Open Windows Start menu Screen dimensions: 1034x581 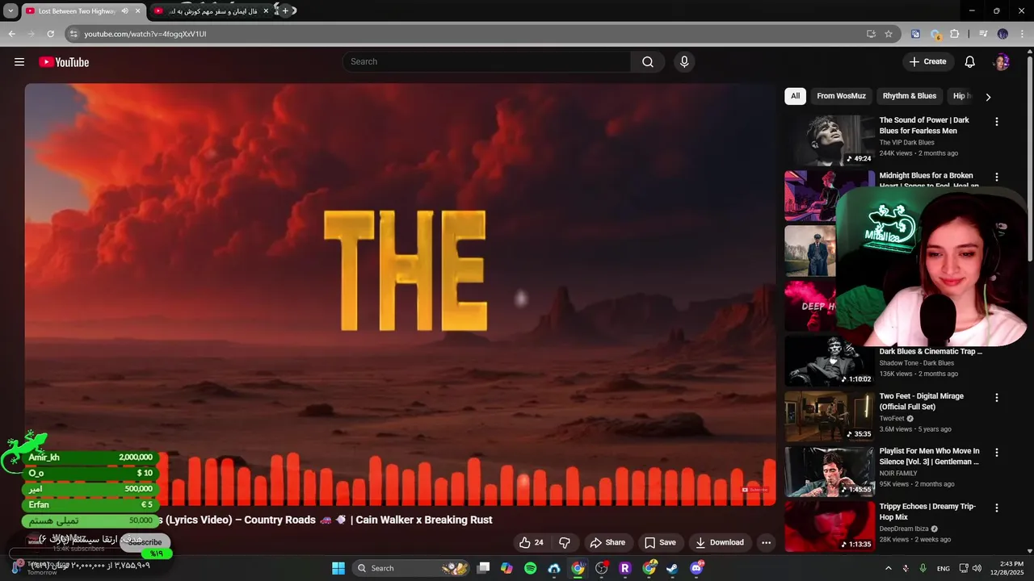338,568
